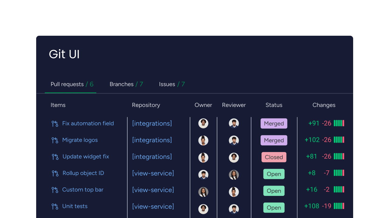
Task: Click the owner avatar on the Unit tests row
Action: 203,209
